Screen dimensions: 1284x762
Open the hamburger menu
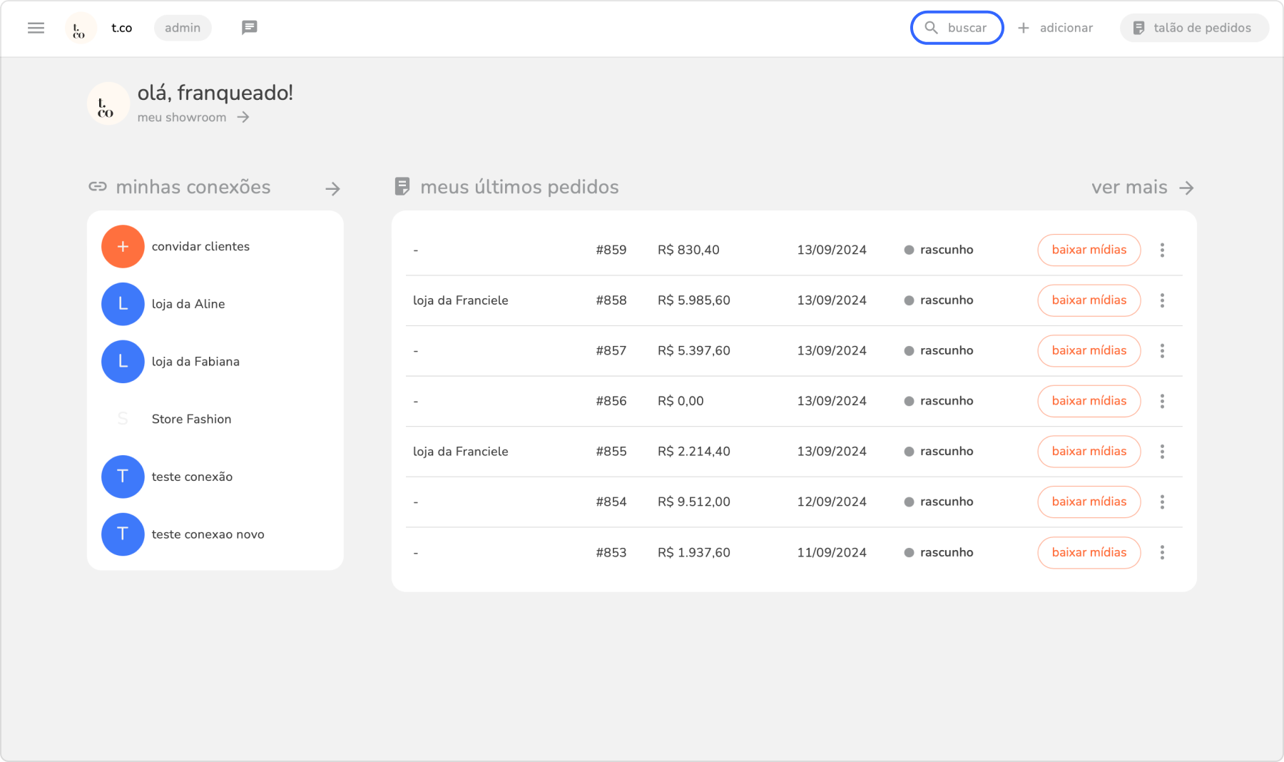pyautogui.click(x=36, y=28)
